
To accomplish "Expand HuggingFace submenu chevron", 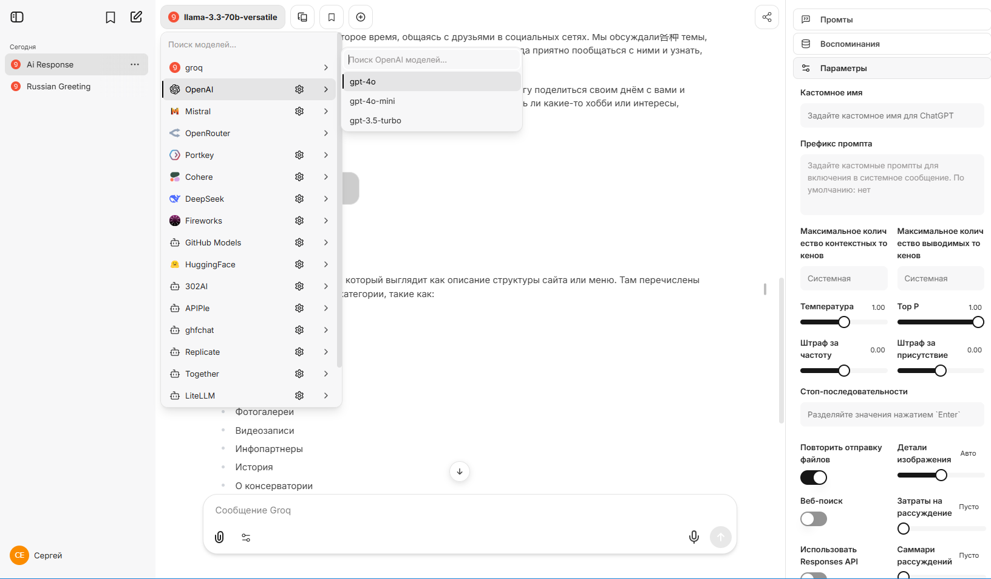I will click(x=326, y=264).
